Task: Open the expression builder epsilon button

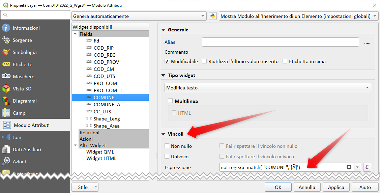Action: pyautogui.click(x=367, y=167)
